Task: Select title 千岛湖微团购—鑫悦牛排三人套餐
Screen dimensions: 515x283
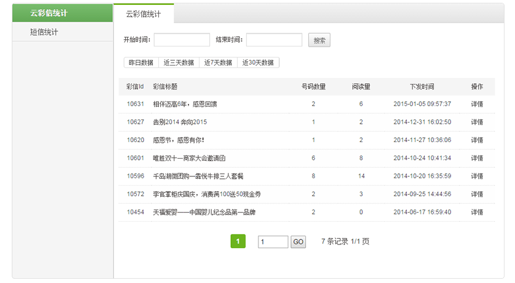Action: [x=198, y=176]
